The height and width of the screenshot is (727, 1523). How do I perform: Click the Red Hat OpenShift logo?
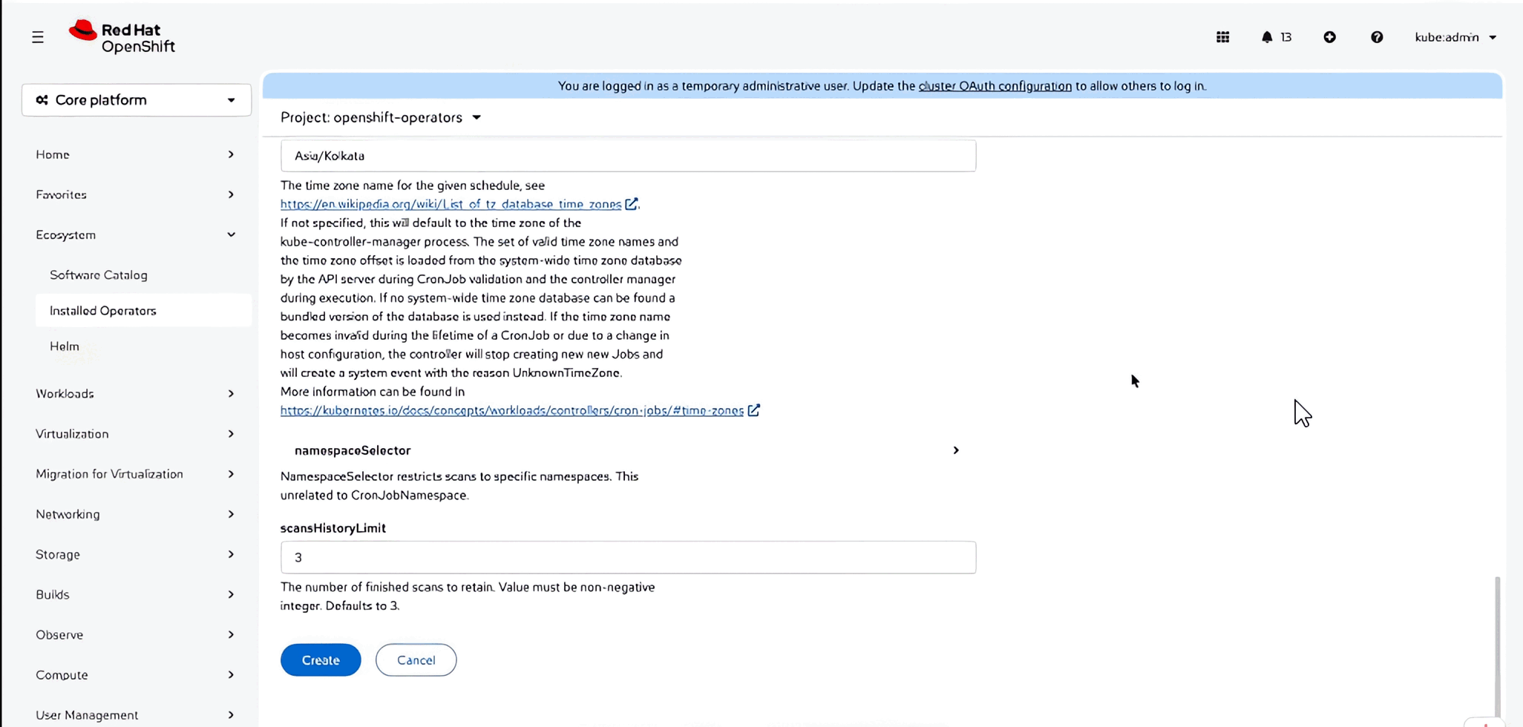(122, 37)
